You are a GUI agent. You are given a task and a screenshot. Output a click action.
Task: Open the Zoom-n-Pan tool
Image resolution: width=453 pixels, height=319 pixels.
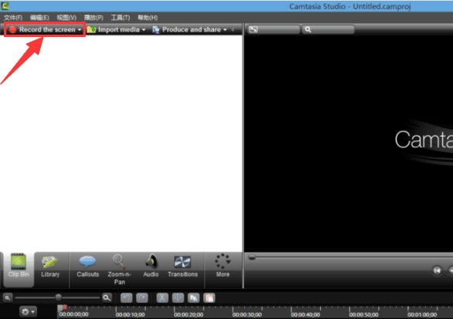tap(119, 270)
